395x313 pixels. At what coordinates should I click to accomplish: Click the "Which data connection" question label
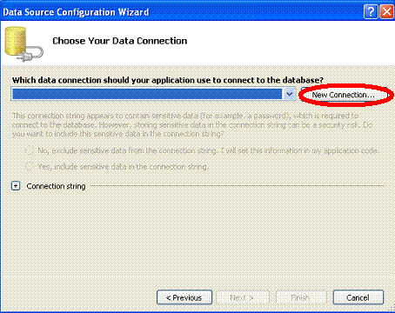[x=168, y=80]
